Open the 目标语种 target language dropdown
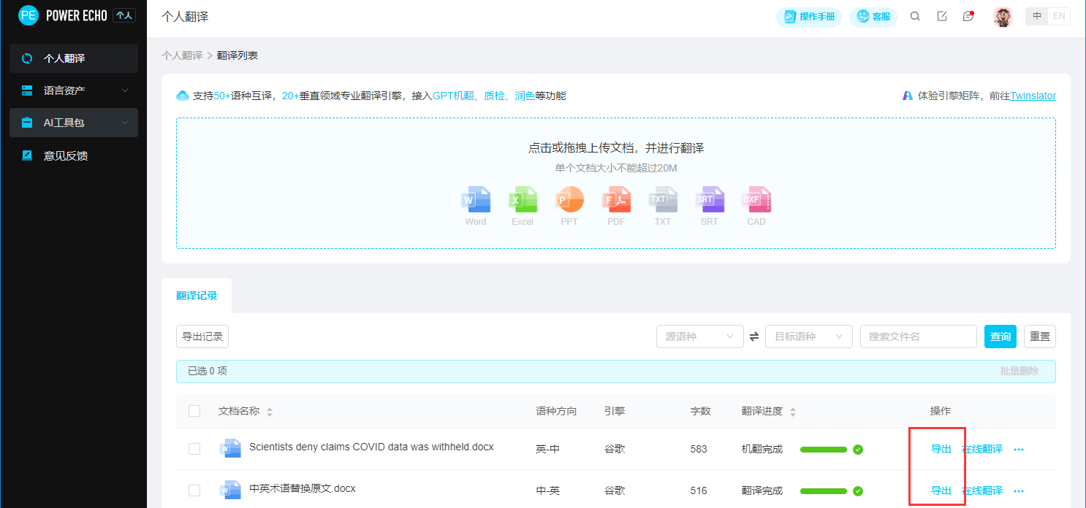The width and height of the screenshot is (1086, 508). pos(808,336)
